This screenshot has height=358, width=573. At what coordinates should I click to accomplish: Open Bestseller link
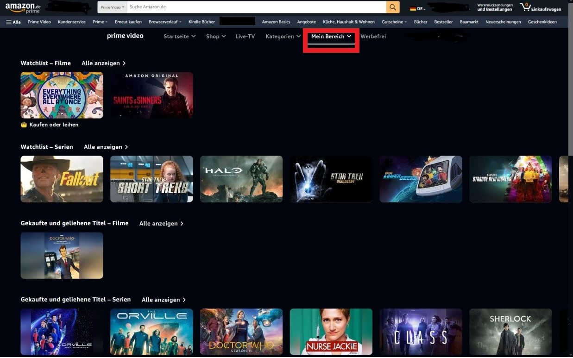point(443,22)
